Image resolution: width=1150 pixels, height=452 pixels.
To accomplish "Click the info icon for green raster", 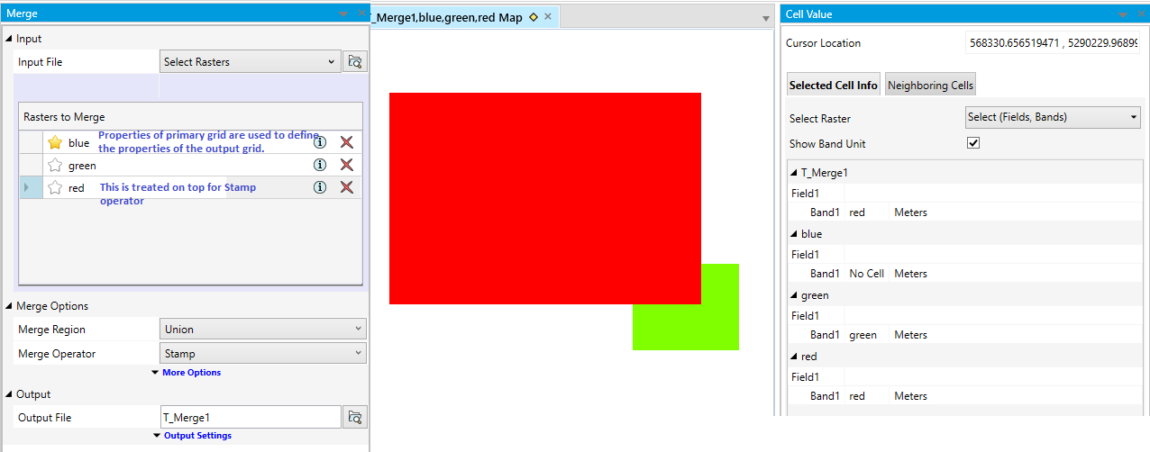I will (319, 165).
